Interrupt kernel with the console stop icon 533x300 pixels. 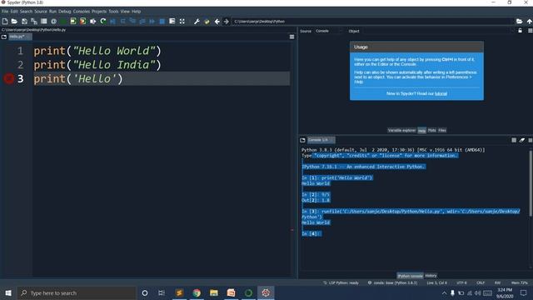click(514, 140)
